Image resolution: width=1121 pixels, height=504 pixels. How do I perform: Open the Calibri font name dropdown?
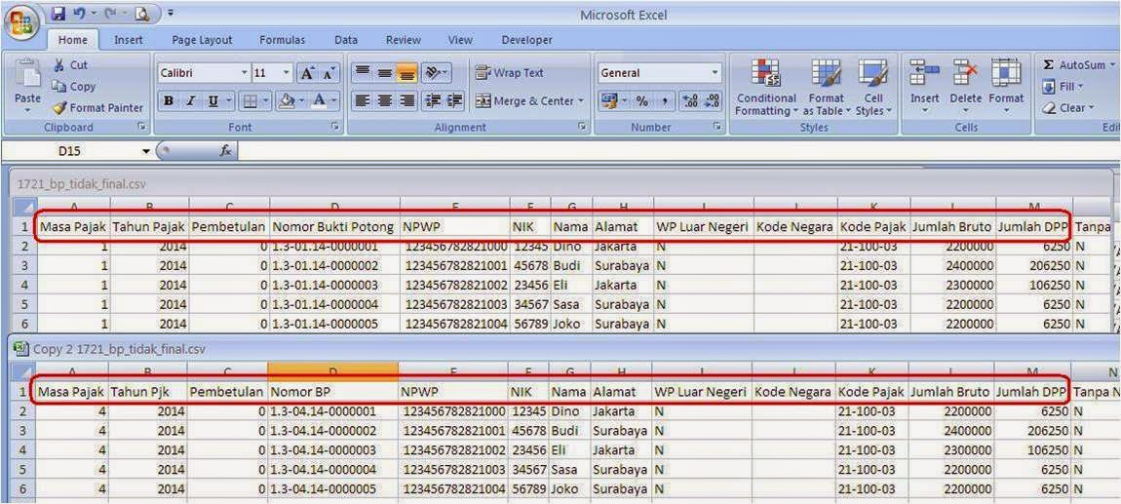coord(244,73)
